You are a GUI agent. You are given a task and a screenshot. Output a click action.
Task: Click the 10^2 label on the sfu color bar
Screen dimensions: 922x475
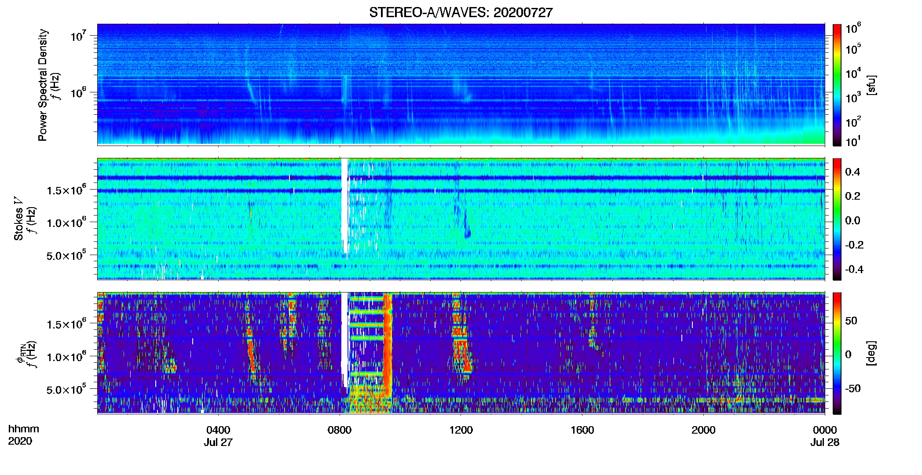(853, 121)
